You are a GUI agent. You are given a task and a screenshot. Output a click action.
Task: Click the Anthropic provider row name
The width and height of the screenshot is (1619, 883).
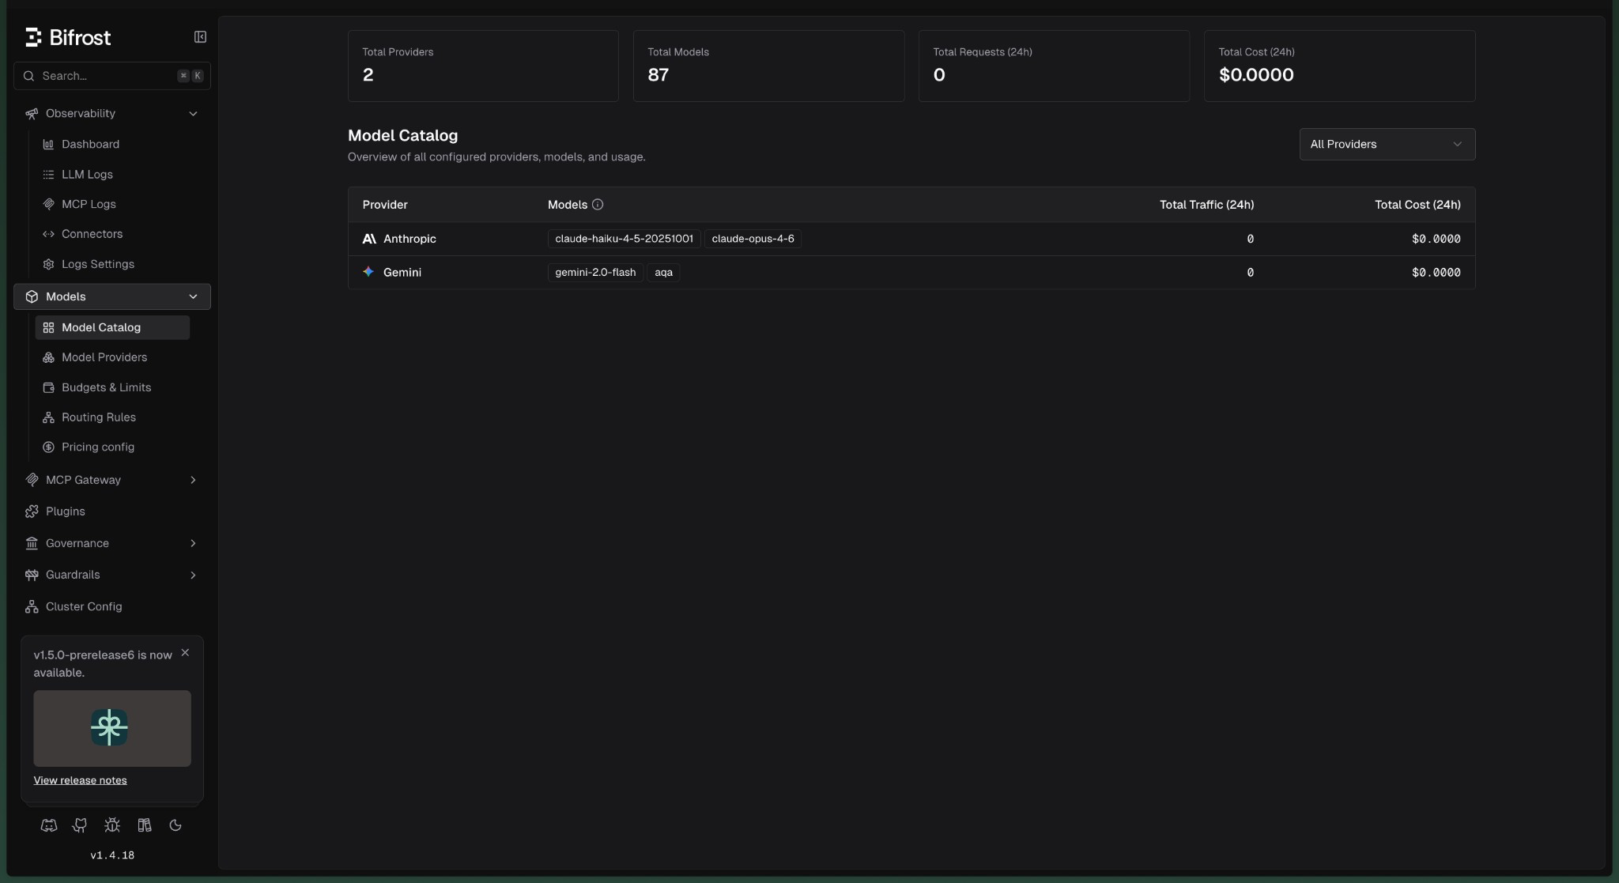tap(409, 239)
